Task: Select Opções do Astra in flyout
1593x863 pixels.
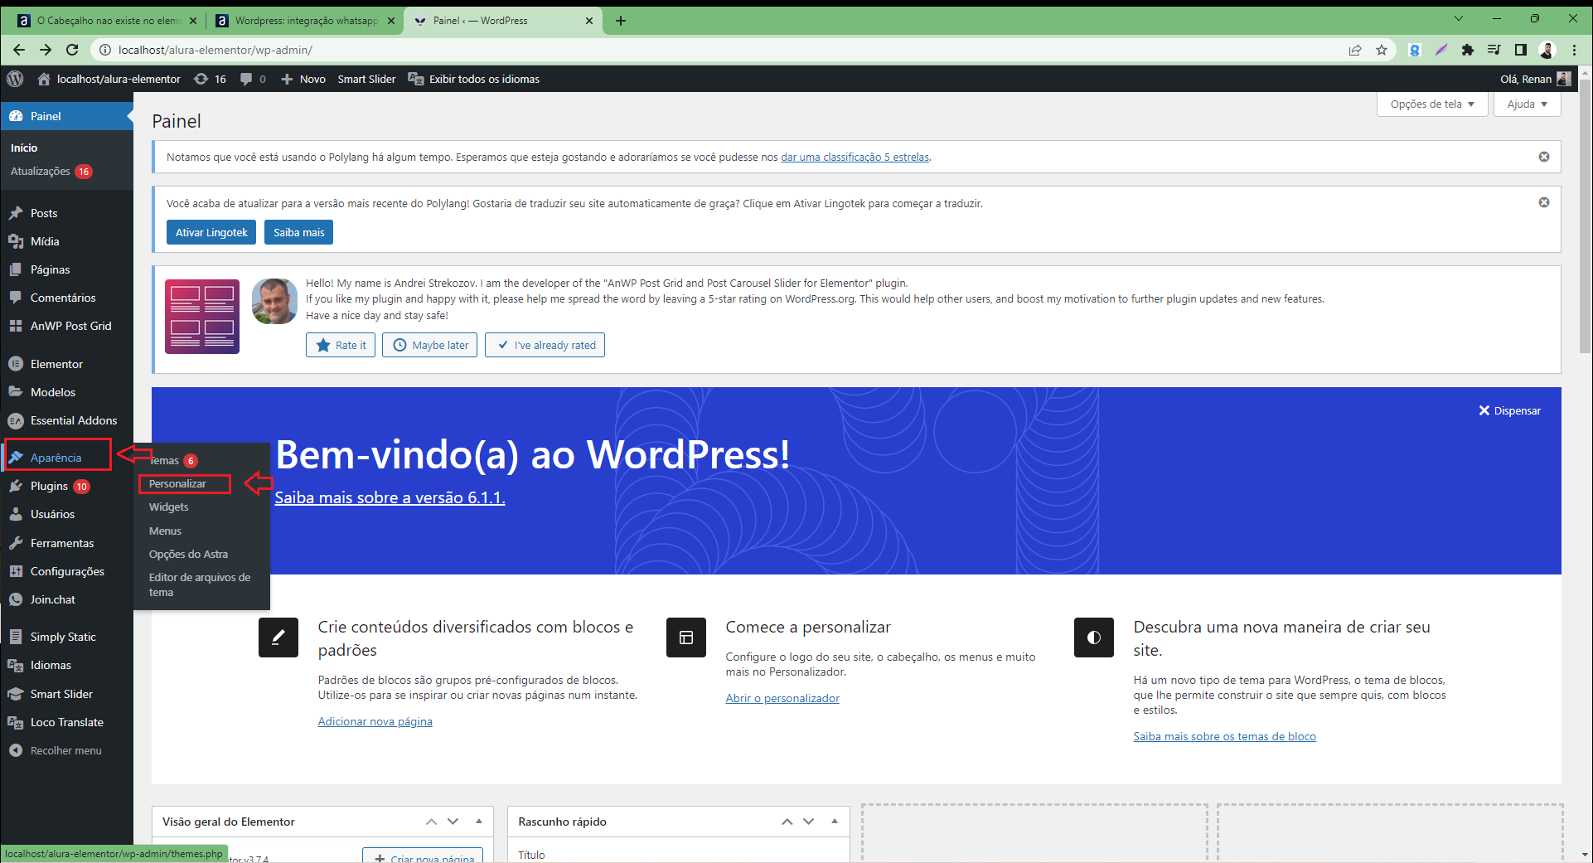Action: (x=188, y=554)
